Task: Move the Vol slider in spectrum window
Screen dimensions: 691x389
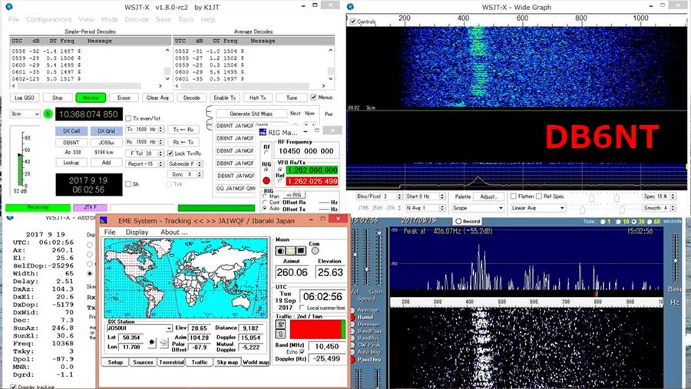Action: 355,255
